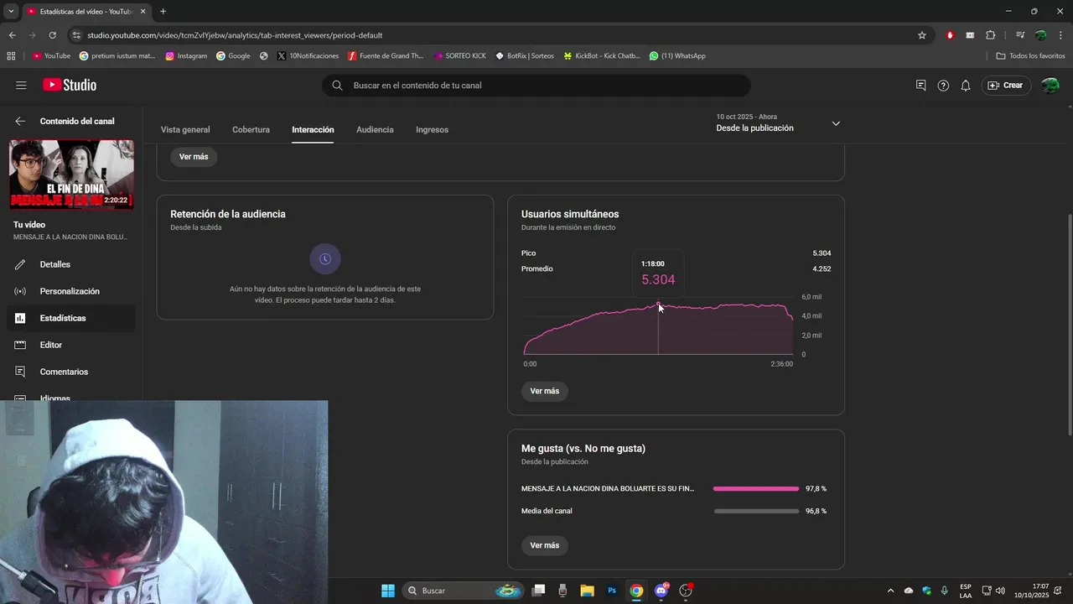Screen dimensions: 1073x604
Task: Click Ver más under Me gusta card
Action: click(544, 545)
